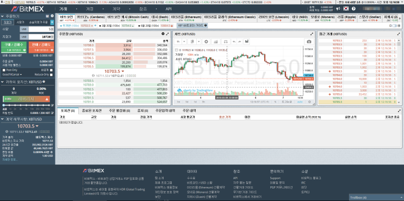Redo last chart action
The height and width of the screenshot is (201, 404).
(239, 41)
